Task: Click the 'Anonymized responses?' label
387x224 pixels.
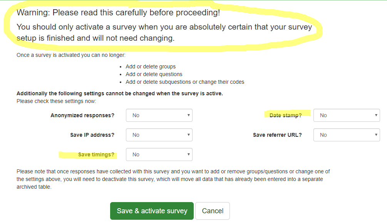Action: tap(82, 115)
